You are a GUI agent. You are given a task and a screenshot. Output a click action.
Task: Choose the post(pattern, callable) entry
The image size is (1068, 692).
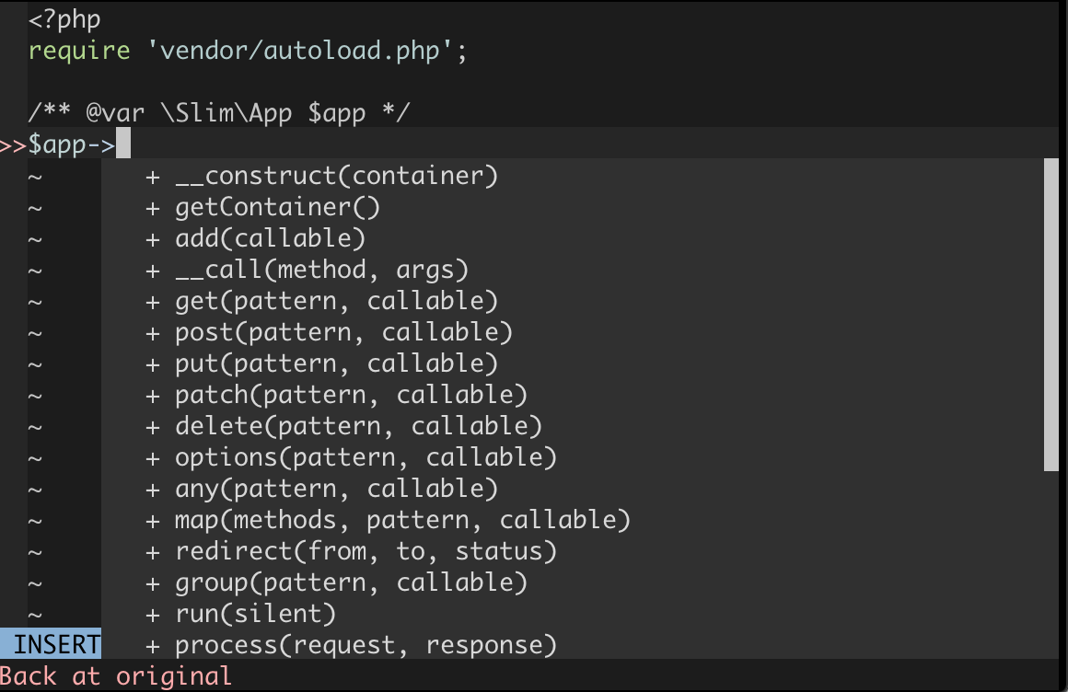point(342,331)
